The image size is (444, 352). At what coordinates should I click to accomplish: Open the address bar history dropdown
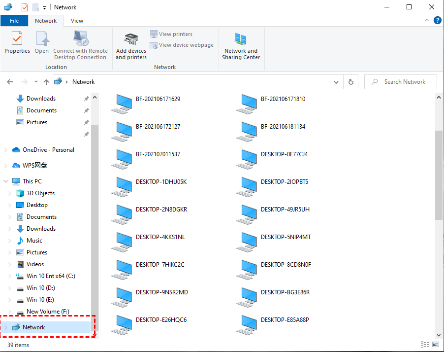(x=337, y=82)
